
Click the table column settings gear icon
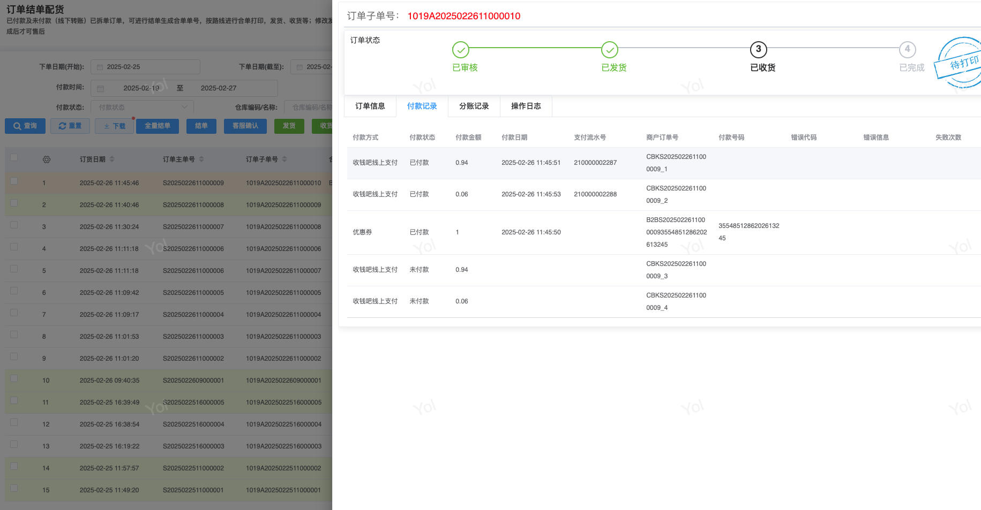click(47, 159)
